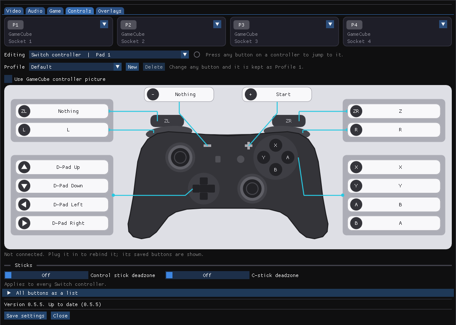Click the X button on the controller picture
456x325 pixels.
(x=276, y=145)
